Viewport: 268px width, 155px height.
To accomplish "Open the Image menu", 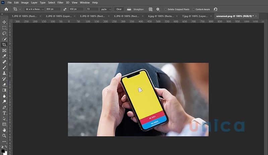I will 25,3.
